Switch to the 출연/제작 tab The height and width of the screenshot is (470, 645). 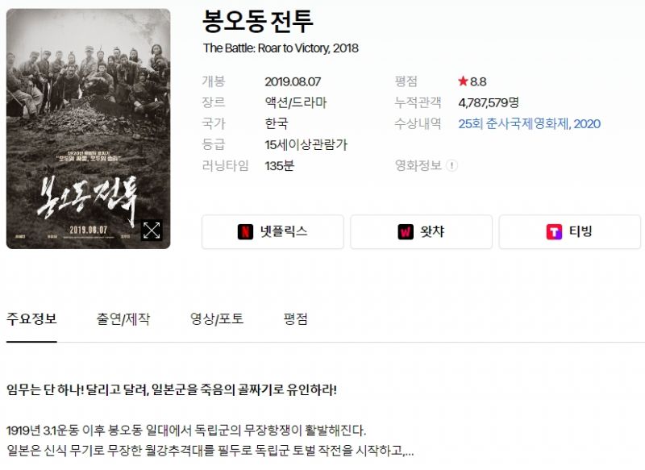click(x=123, y=319)
